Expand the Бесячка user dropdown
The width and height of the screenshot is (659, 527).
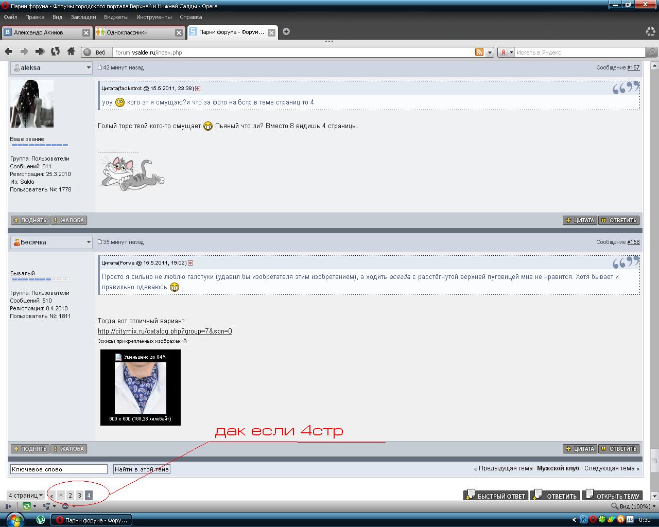[x=88, y=242]
